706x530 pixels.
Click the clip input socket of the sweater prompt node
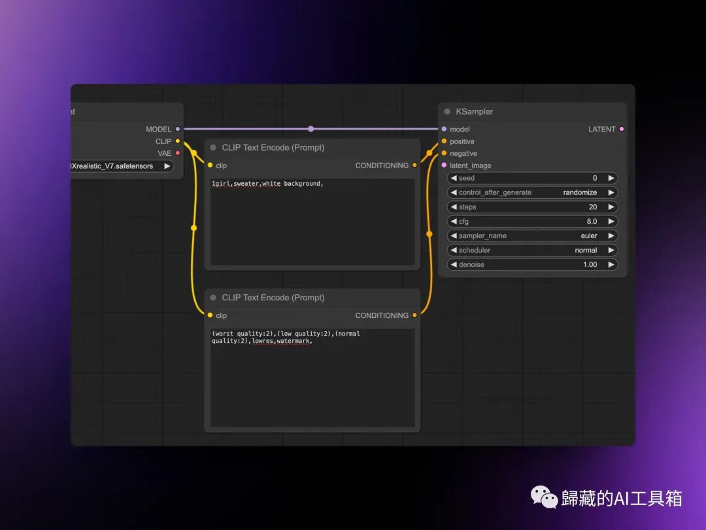point(210,166)
